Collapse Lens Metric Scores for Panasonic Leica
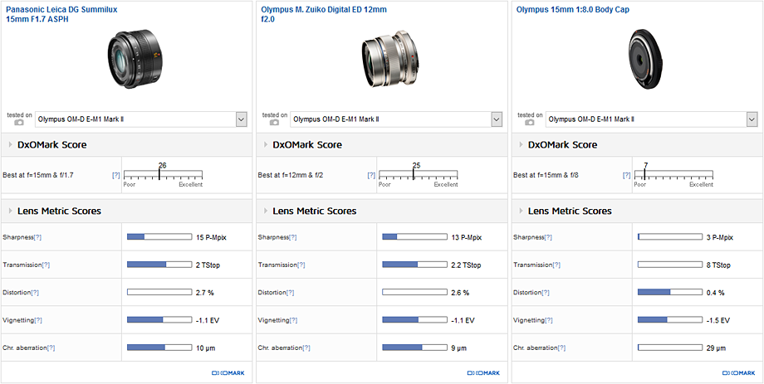The height and width of the screenshot is (384, 764). click(11, 211)
